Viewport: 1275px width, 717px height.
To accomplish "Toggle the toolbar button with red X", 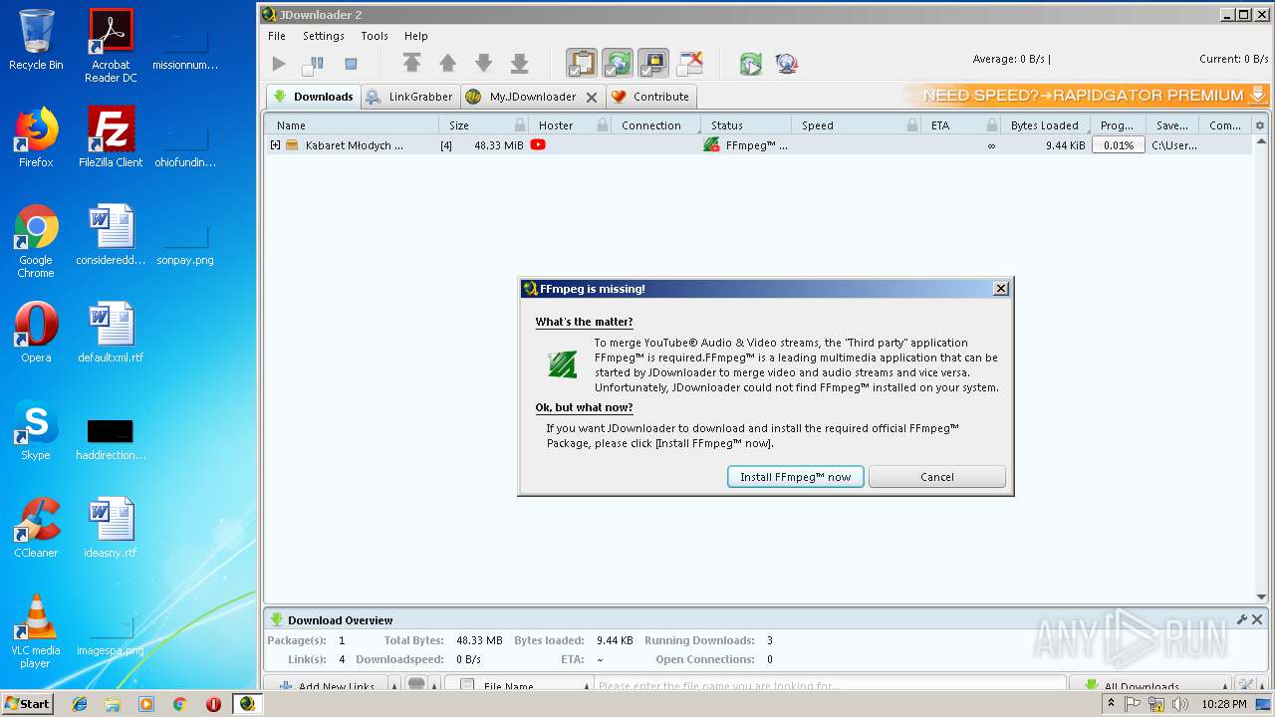I will point(689,64).
